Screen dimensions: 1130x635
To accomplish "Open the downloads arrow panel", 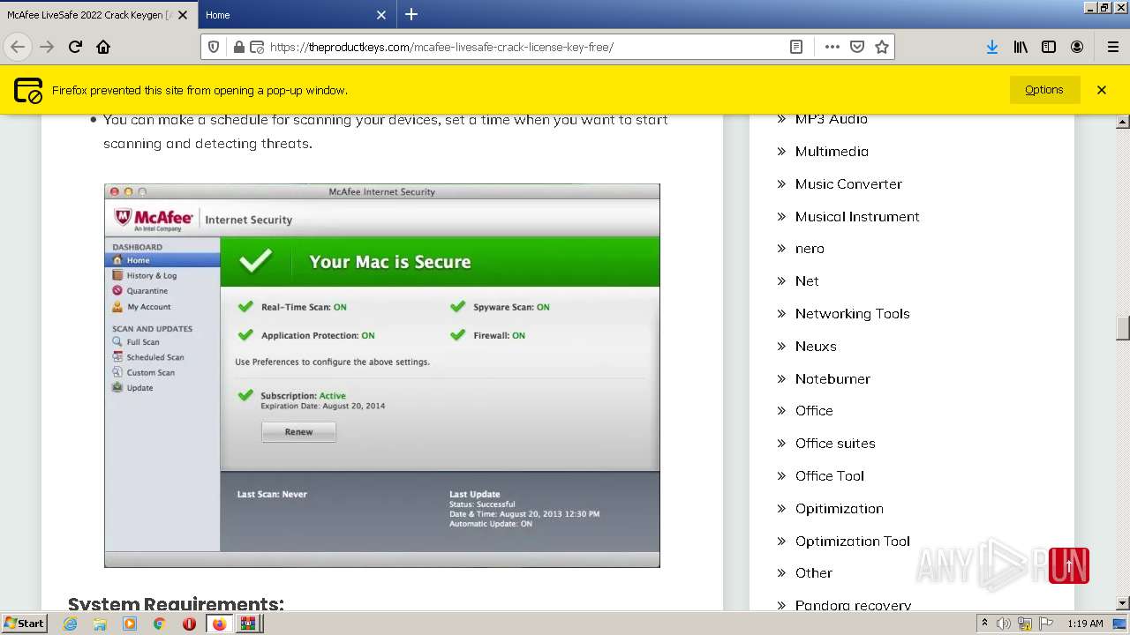I will coord(992,47).
